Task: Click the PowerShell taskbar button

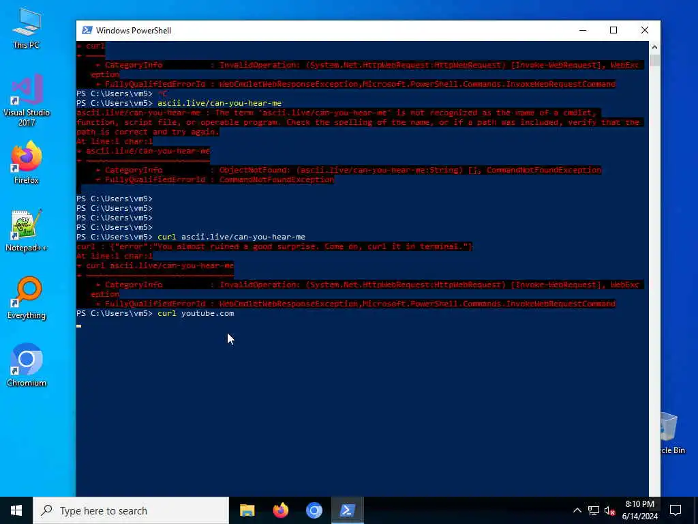Action: point(347,510)
